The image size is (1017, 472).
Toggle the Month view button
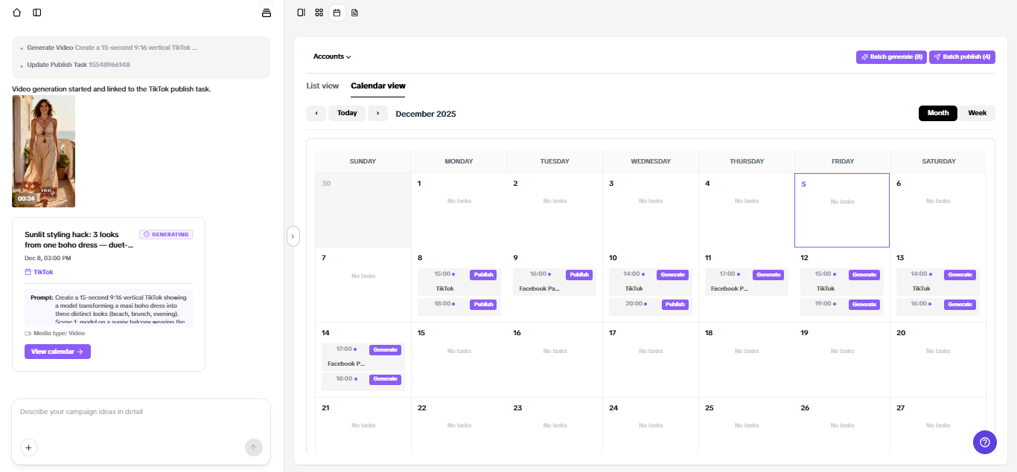pos(937,113)
